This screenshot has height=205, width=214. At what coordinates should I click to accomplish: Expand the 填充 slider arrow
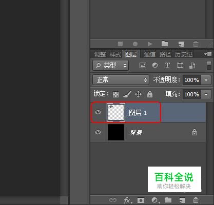coord(206,94)
